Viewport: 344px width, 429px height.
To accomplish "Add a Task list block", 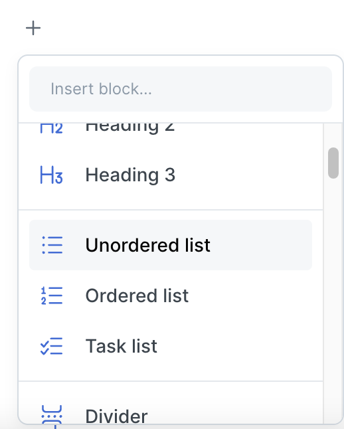I will pyautogui.click(x=171, y=346).
